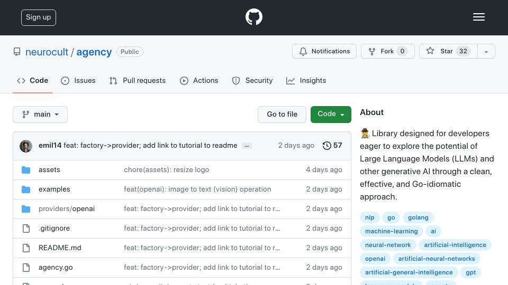This screenshot has width=508, height=285.
Task: Open the commit message in README.md row
Action: click(x=202, y=248)
